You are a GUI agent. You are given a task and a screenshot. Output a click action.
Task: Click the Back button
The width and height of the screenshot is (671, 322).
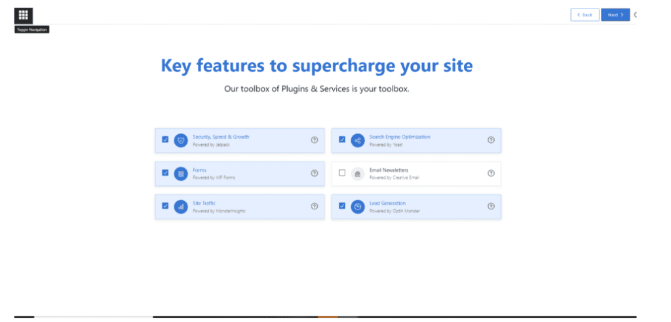(585, 14)
